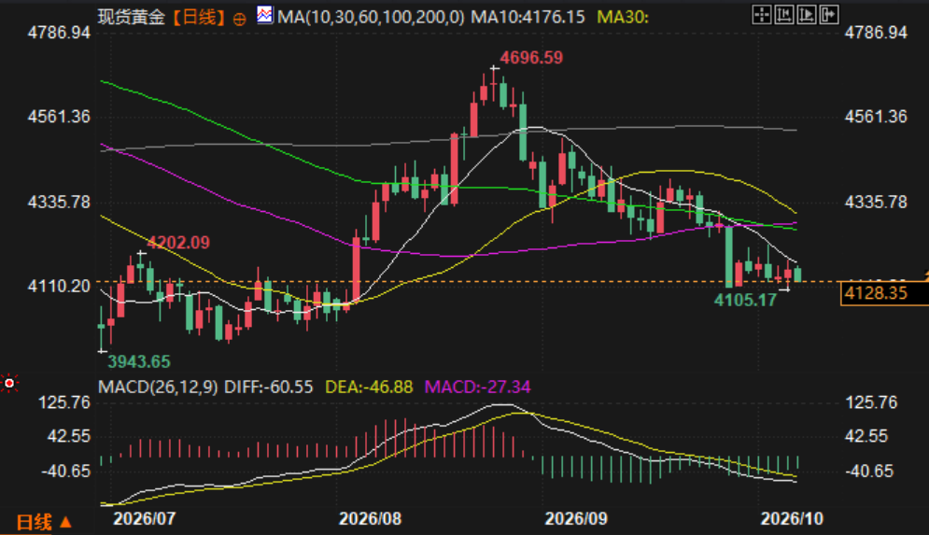Click the 4202.09 price label
Image resolution: width=929 pixels, height=535 pixels.
(x=178, y=243)
